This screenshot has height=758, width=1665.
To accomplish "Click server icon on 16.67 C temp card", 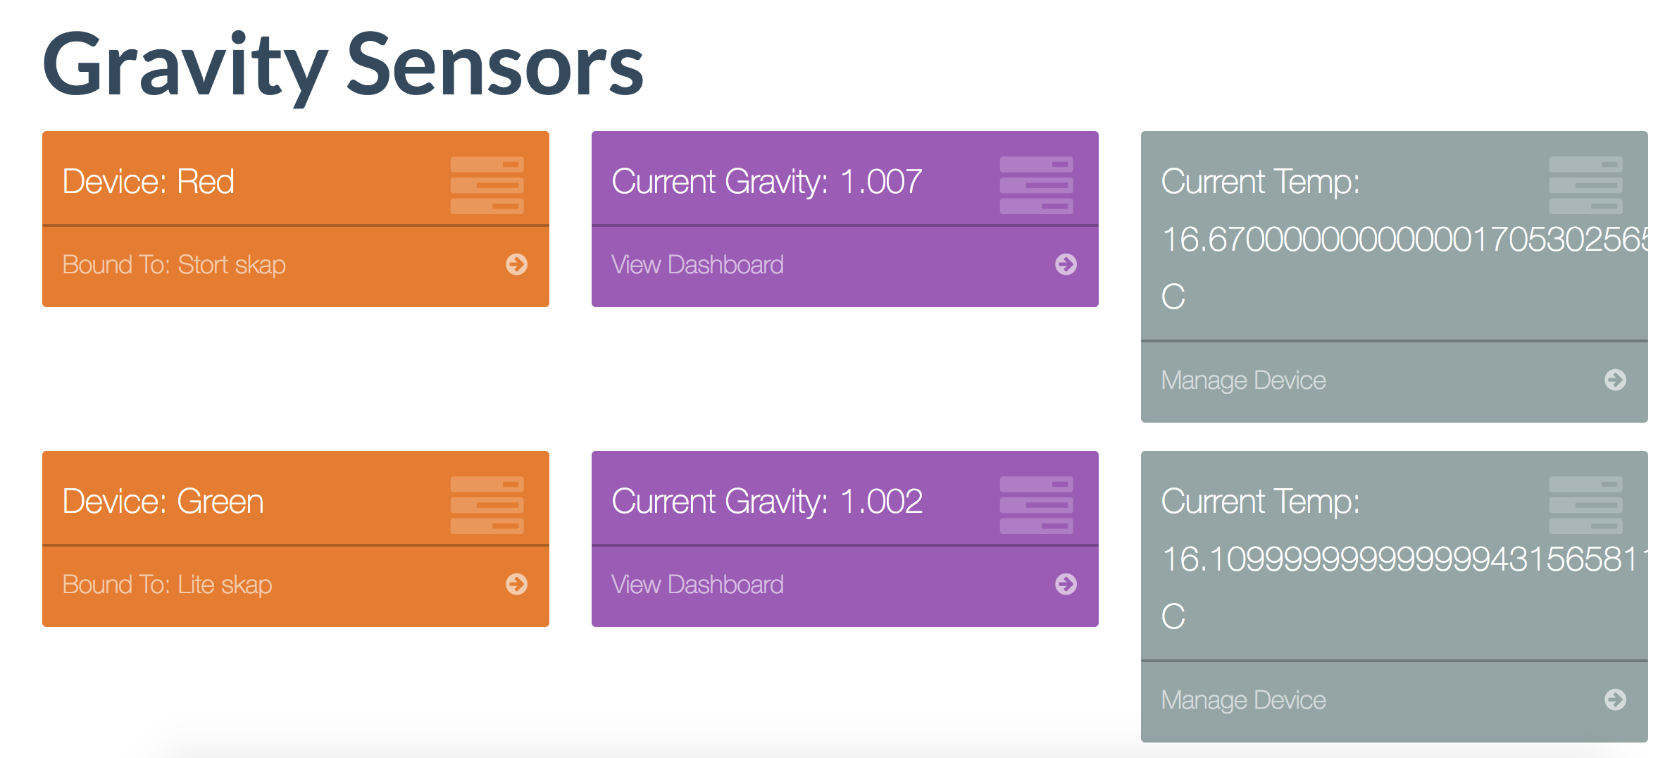I will point(1585,185).
